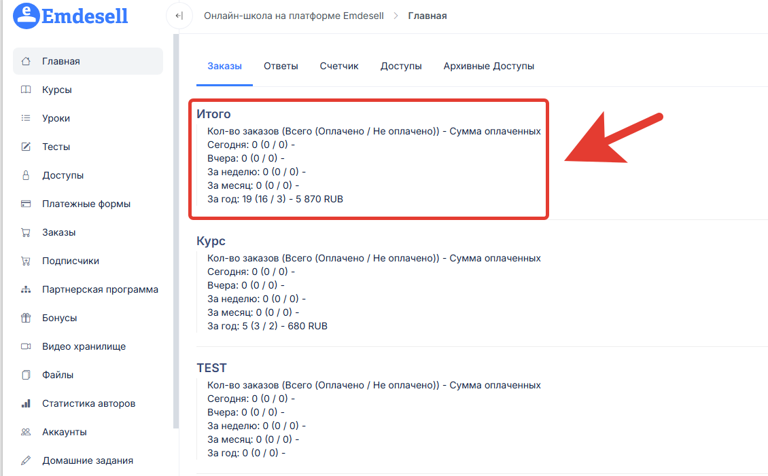
Task: Click the edit icon next to Тесты
Action: [x=27, y=147]
